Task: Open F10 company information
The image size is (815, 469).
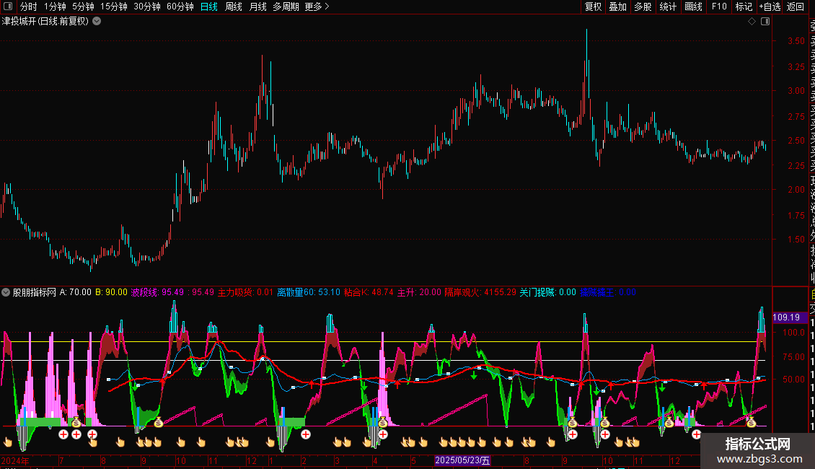Action: click(718, 6)
